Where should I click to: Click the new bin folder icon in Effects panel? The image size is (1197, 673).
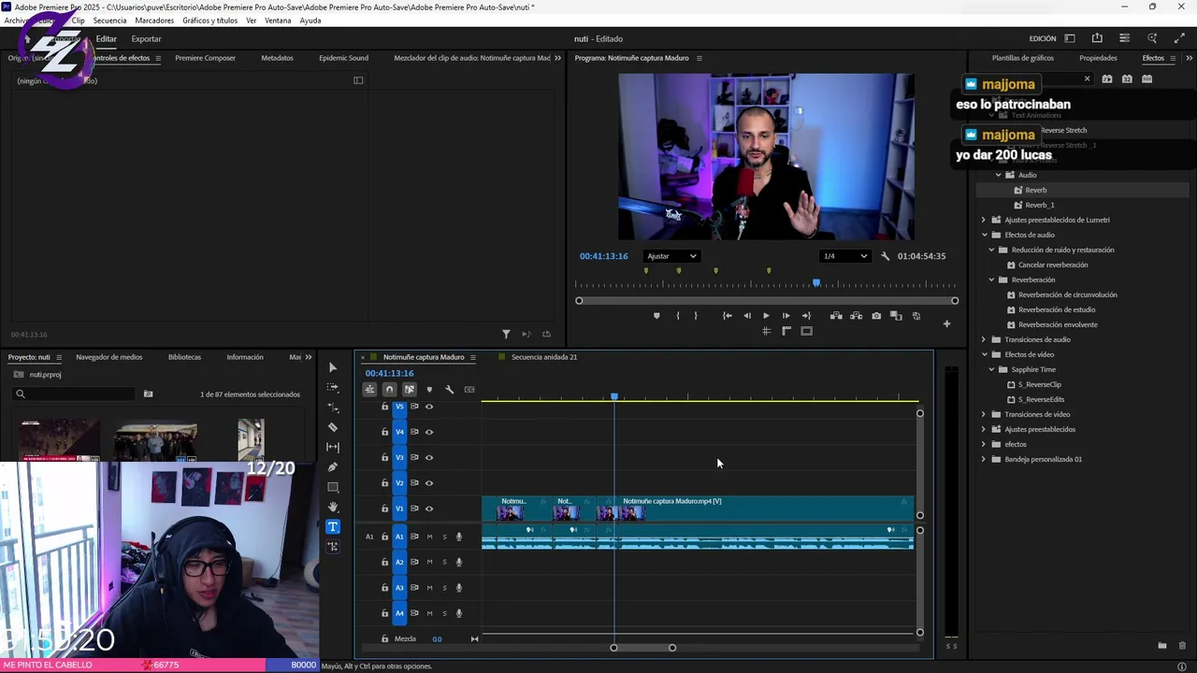tap(1162, 646)
